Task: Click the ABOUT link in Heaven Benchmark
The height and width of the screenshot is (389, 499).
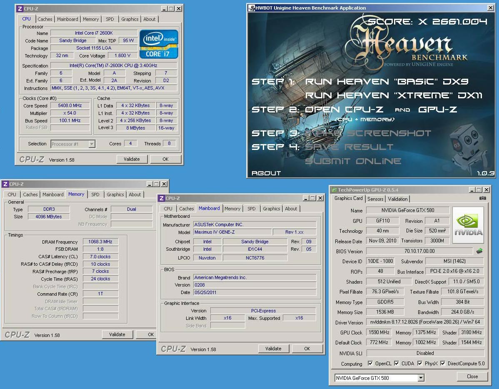Action: pos(266,173)
